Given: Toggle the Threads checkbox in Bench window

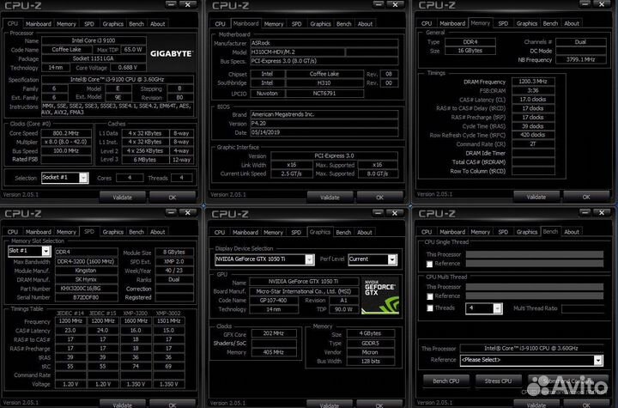Looking at the screenshot, I should (430, 308).
